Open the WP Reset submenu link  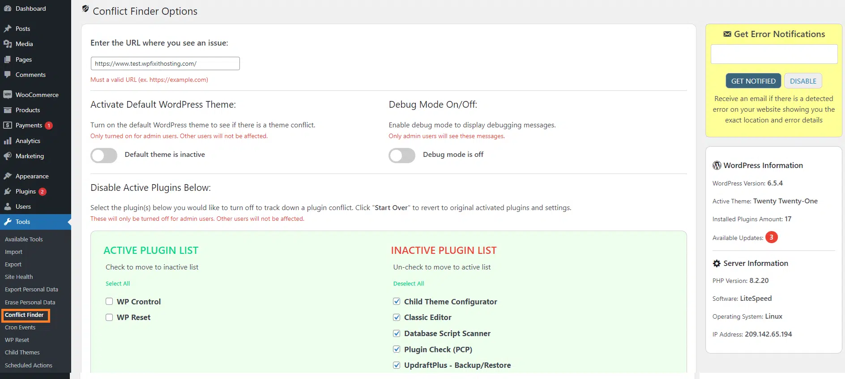coord(17,340)
